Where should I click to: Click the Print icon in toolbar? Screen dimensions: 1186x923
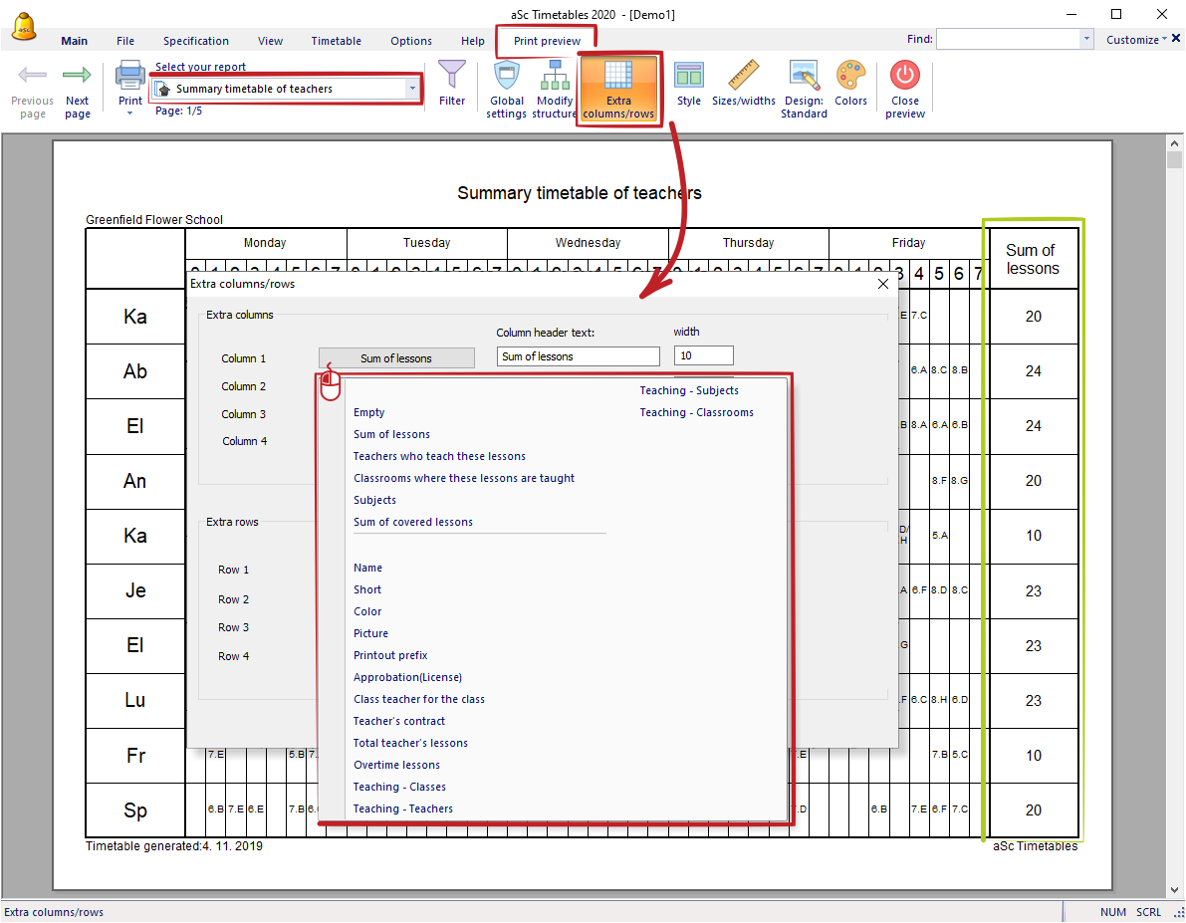click(130, 77)
